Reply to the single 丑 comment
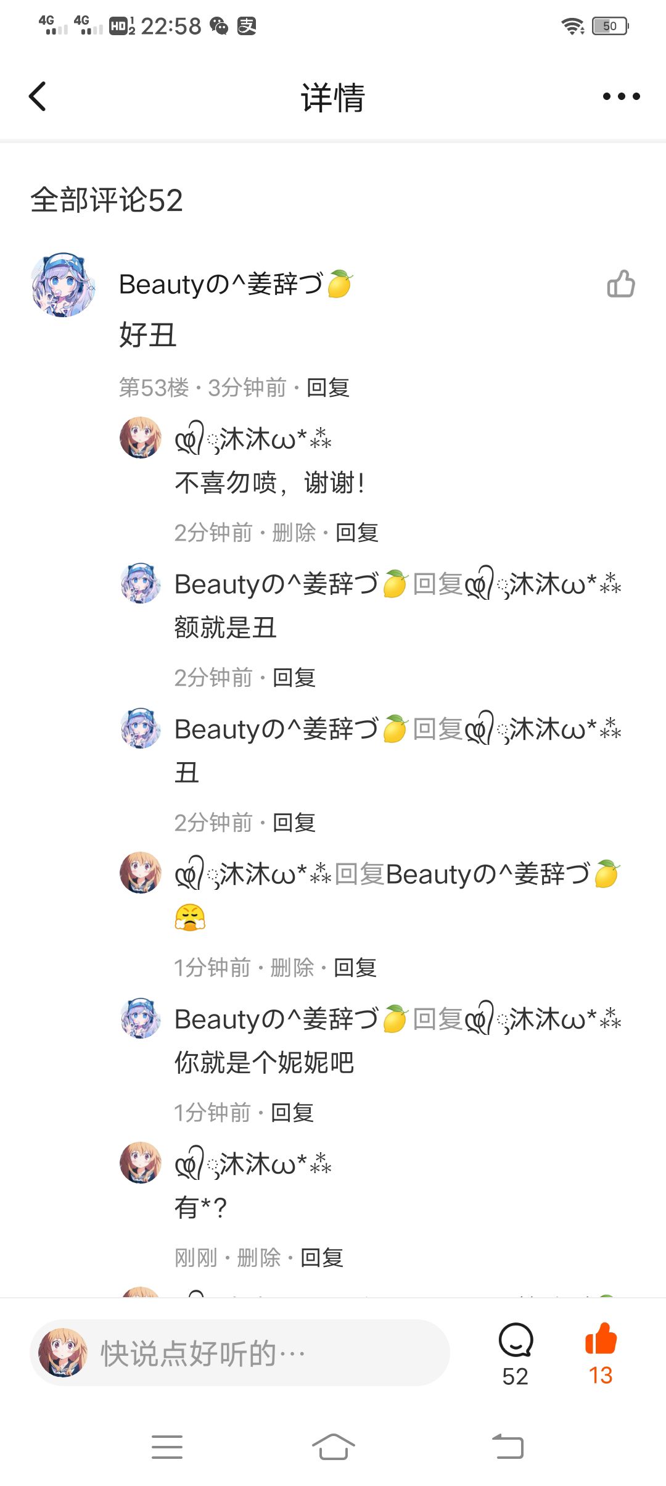The image size is (666, 1486). coord(294,823)
